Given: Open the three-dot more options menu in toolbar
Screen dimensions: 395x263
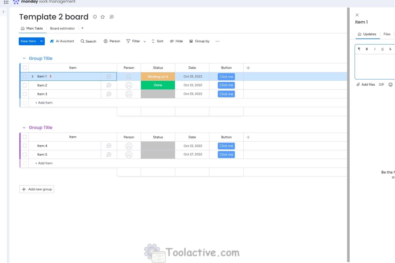Looking at the screenshot, I should pos(218,41).
